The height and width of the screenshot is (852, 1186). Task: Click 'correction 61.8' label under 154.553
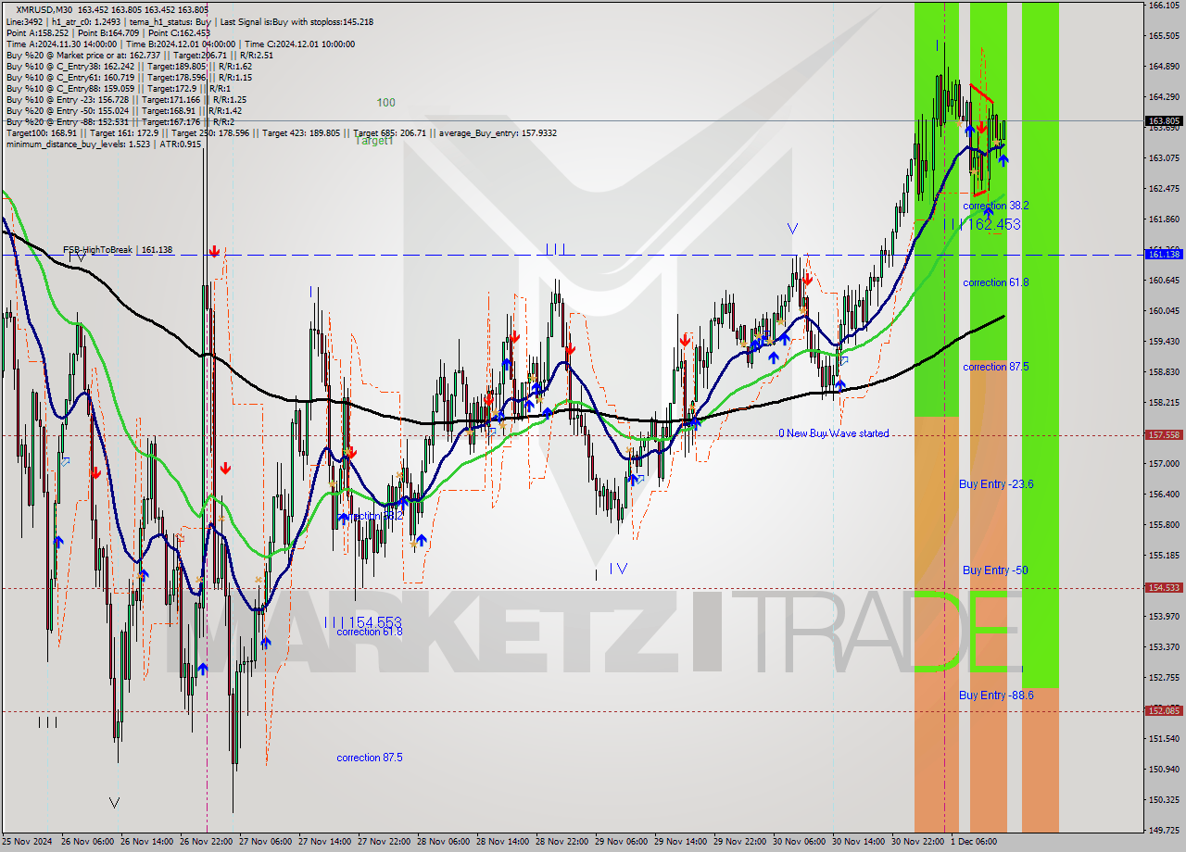coord(370,632)
